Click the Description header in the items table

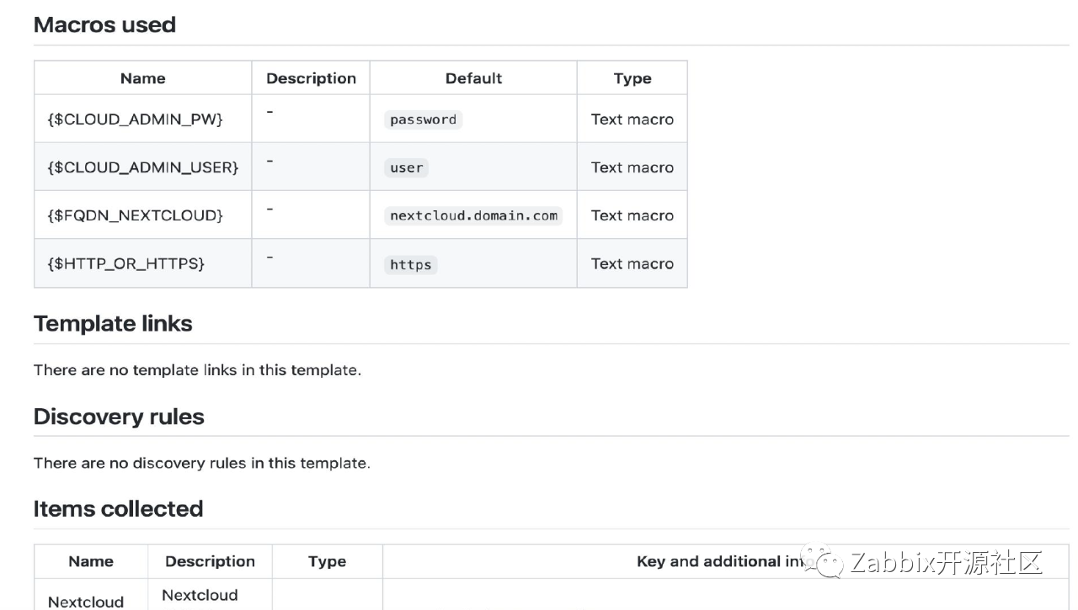pos(210,561)
